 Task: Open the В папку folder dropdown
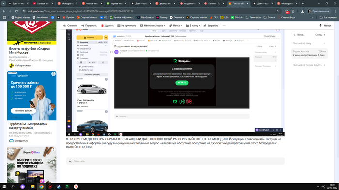(x=193, y=26)
